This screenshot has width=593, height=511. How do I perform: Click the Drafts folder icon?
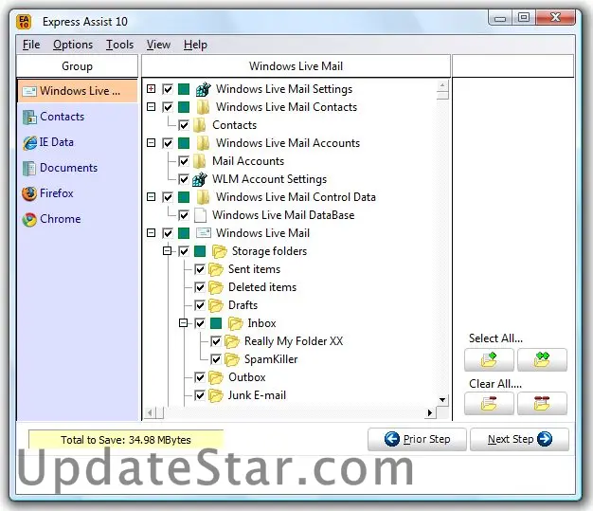[x=216, y=305]
